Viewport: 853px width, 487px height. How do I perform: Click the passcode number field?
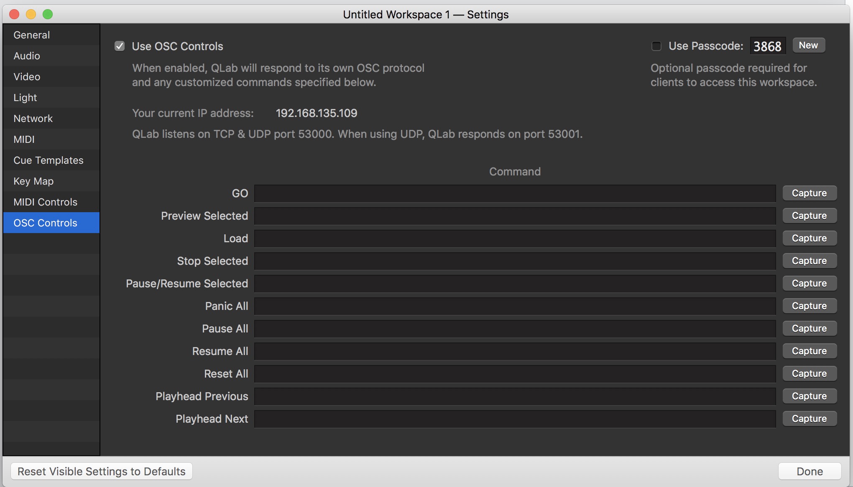767,46
